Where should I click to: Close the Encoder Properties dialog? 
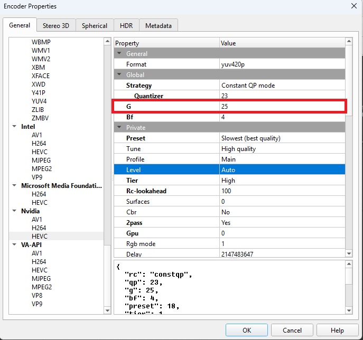pyautogui.click(x=353, y=6)
